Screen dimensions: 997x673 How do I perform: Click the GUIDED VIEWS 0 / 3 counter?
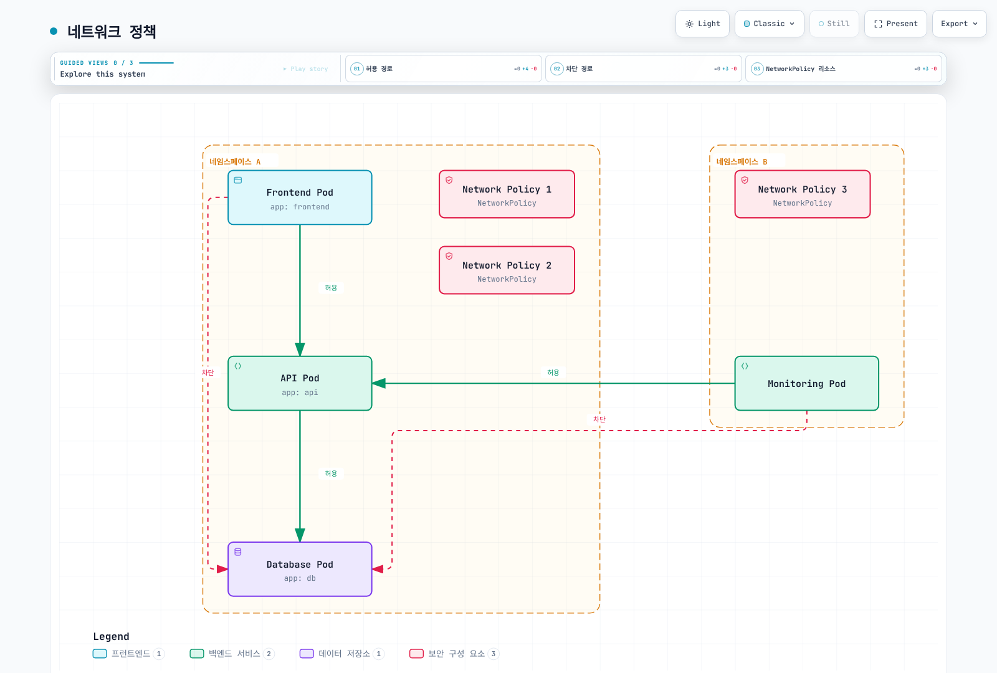(x=97, y=63)
